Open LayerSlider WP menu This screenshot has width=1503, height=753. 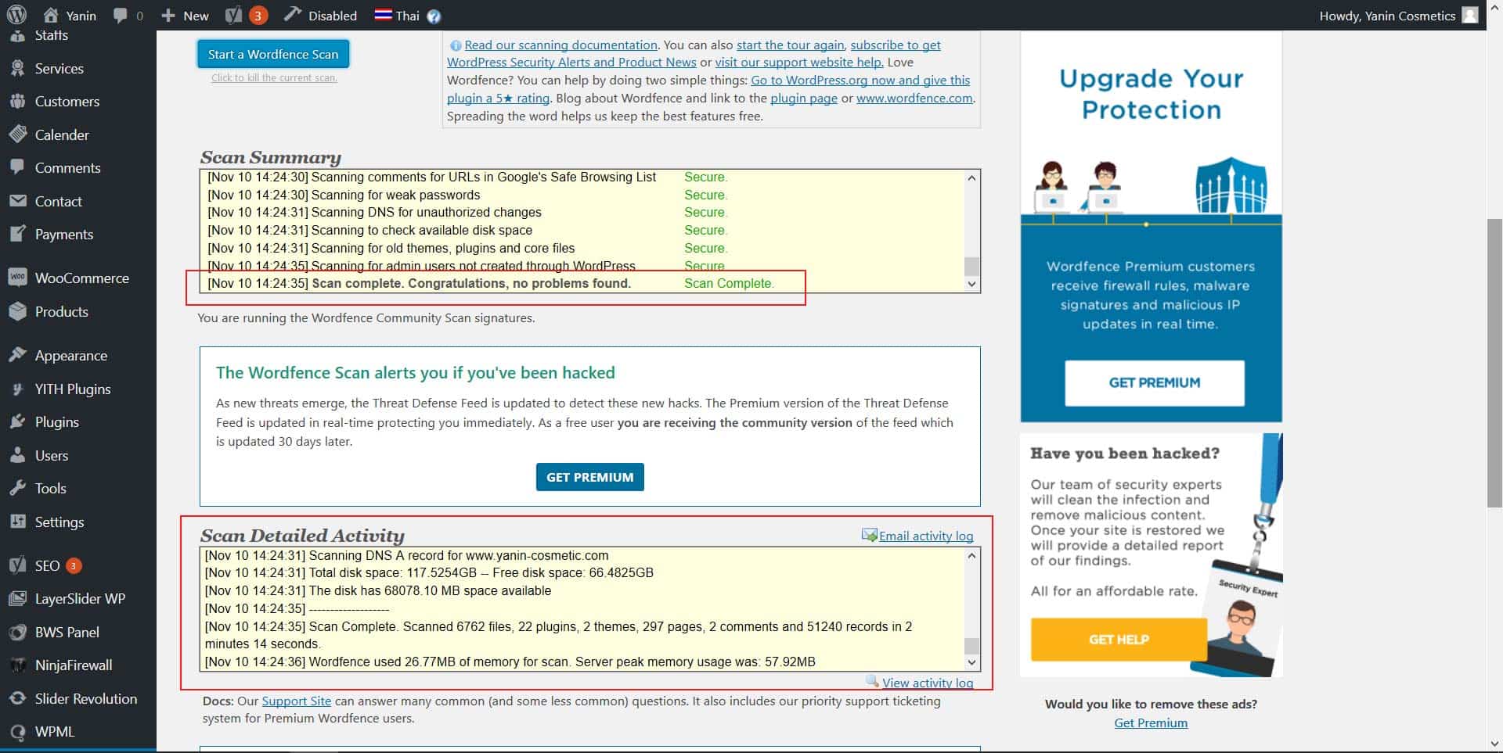[x=78, y=598]
